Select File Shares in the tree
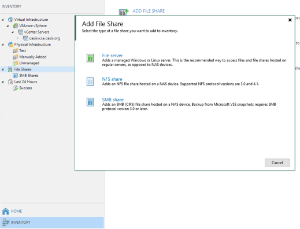The height and width of the screenshot is (229, 300). [x=23, y=69]
